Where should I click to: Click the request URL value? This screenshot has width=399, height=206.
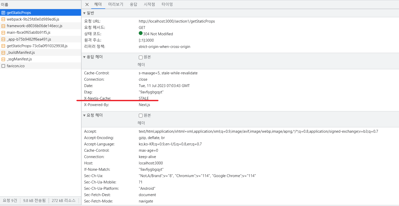177,21
